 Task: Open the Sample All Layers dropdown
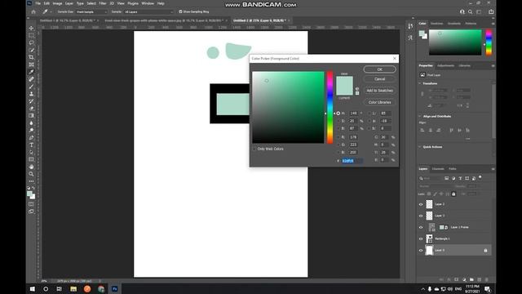(148, 11)
